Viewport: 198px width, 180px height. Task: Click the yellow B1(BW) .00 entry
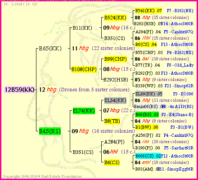point(147,127)
